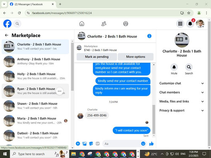Open Holly 2 Beds 1 Bath conversation
The image size is (211, 158).
35,76
